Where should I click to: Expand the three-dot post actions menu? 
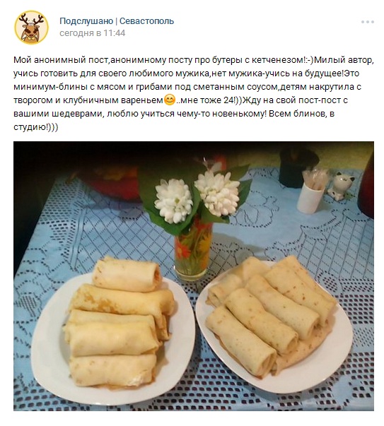[368, 22]
